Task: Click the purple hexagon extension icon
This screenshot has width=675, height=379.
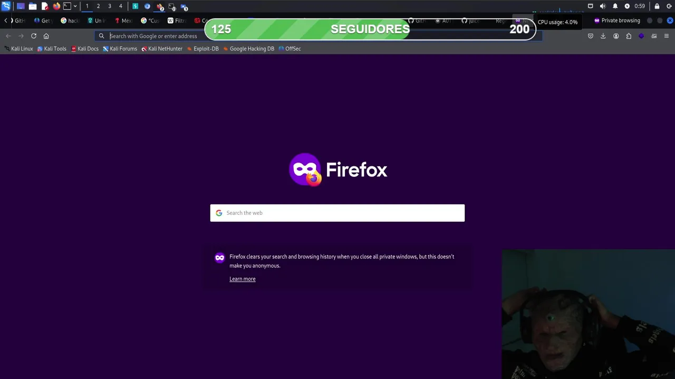Action: click(x=641, y=36)
